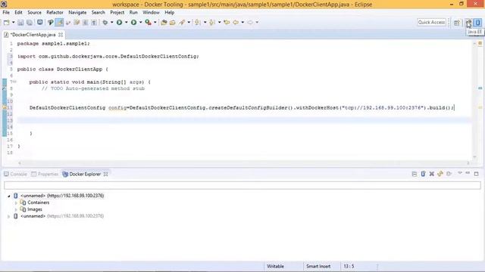Expand the Images tree node

pyautogui.click(x=16, y=210)
